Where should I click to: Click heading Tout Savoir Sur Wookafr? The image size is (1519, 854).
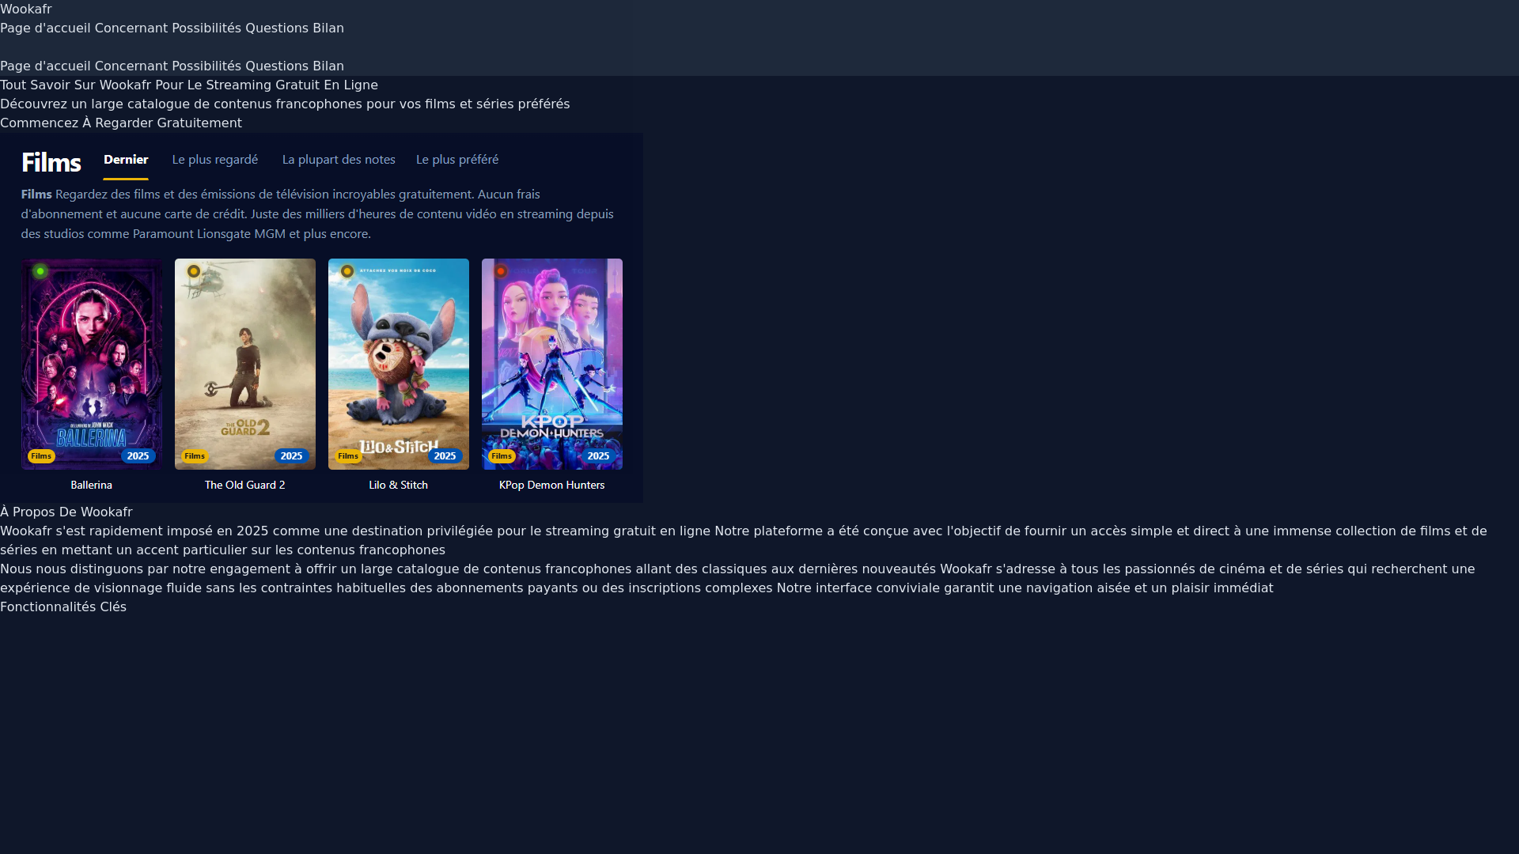point(189,85)
